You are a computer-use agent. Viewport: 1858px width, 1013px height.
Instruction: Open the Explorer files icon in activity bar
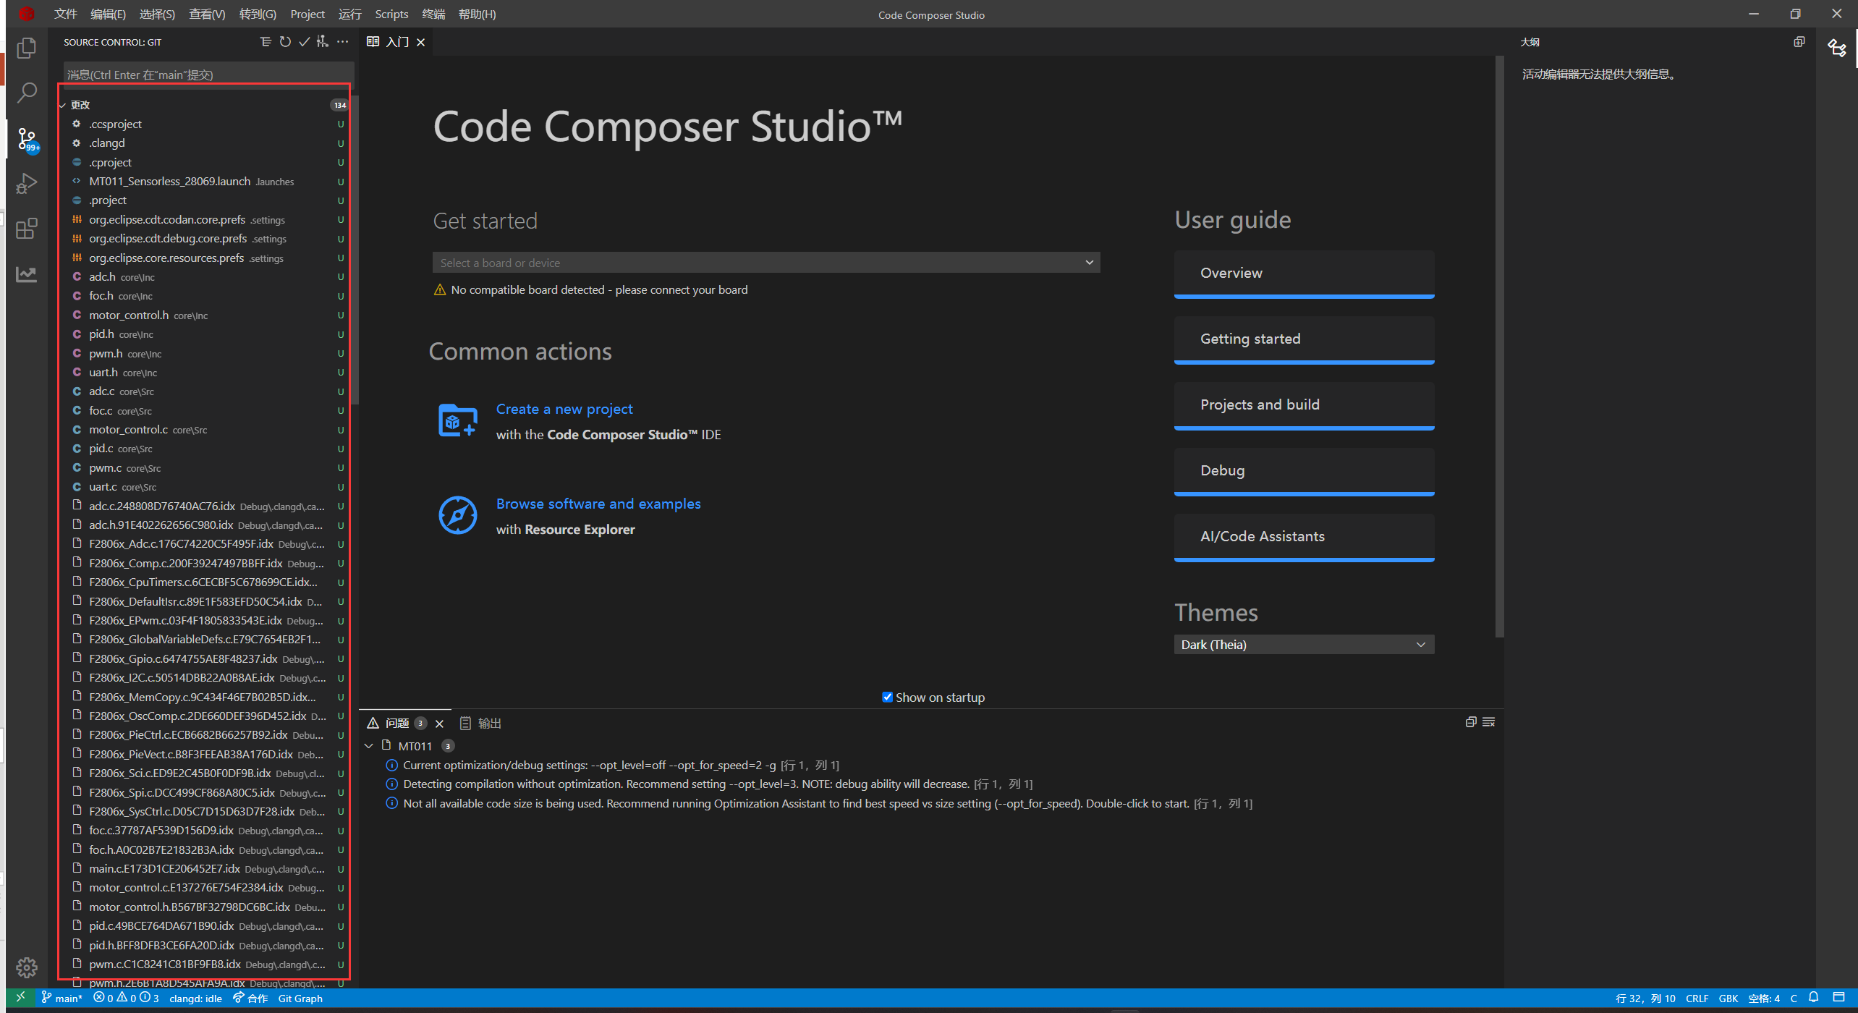(x=27, y=48)
